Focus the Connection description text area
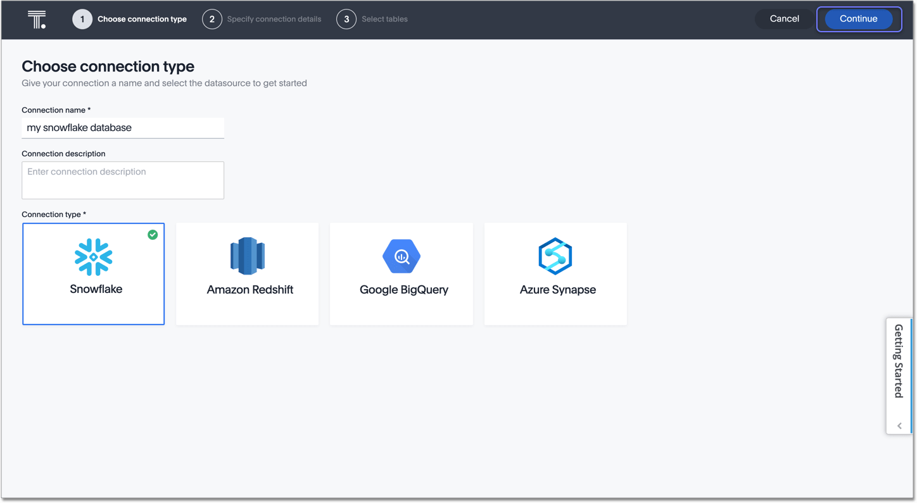This screenshot has width=917, height=503. 123,180
